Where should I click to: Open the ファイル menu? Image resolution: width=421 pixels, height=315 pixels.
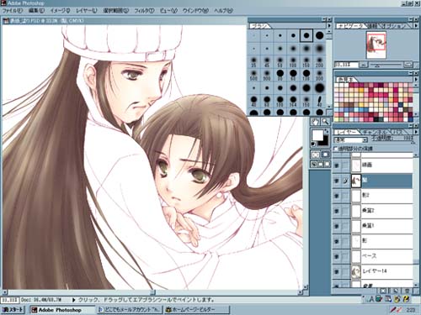click(x=12, y=11)
